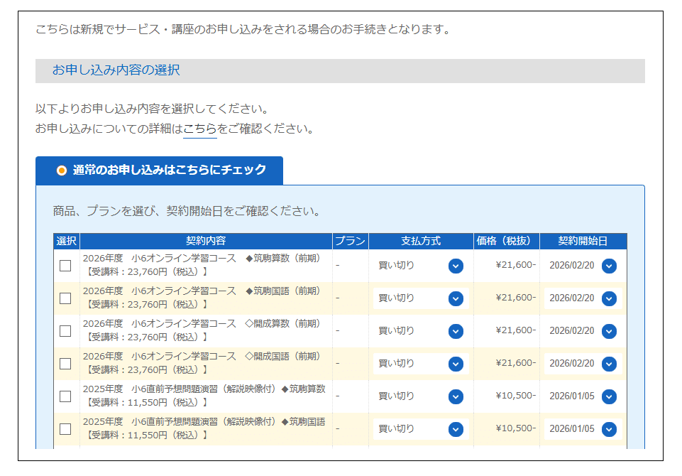Click start date arrow for 筑駒国語（前期）
The image size is (682, 476).
point(609,298)
